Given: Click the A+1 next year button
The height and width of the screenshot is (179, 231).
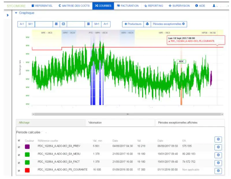Looking at the screenshot, I should click(x=106, y=24).
